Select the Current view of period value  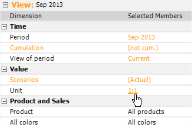[x=139, y=58]
